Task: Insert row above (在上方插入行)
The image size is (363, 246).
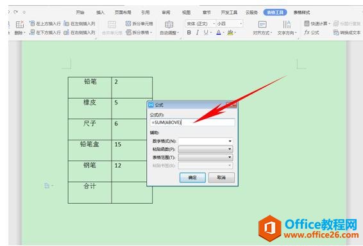Action: 45,24
